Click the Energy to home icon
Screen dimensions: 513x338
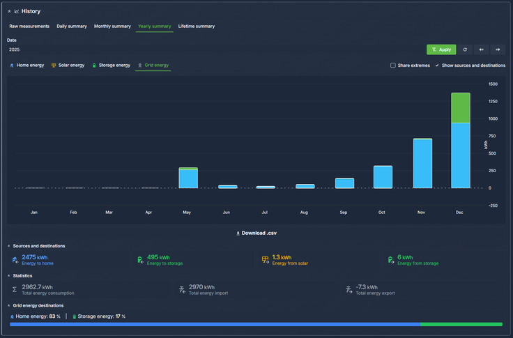(x=15, y=260)
